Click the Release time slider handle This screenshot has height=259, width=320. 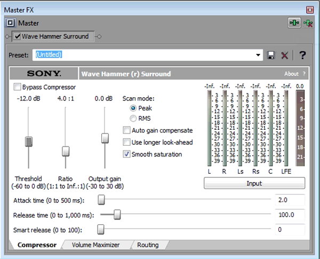point(117,215)
